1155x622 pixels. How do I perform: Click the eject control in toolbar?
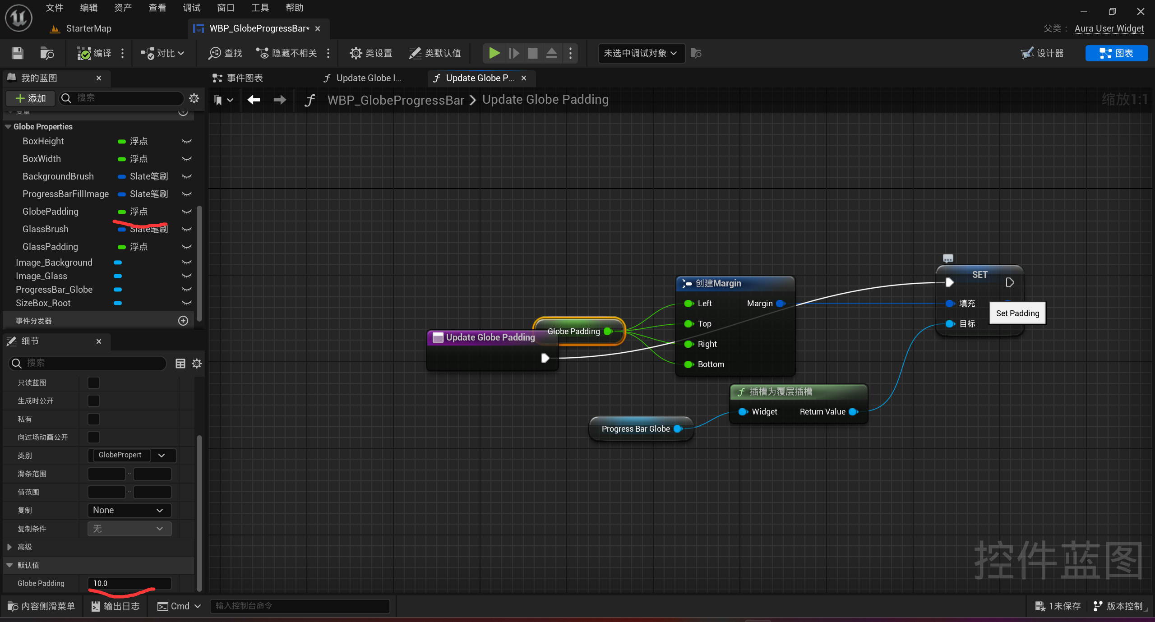pyautogui.click(x=551, y=53)
